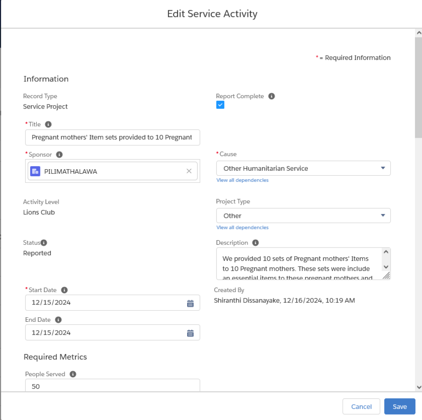Click the 'Information' section heading

[46, 79]
